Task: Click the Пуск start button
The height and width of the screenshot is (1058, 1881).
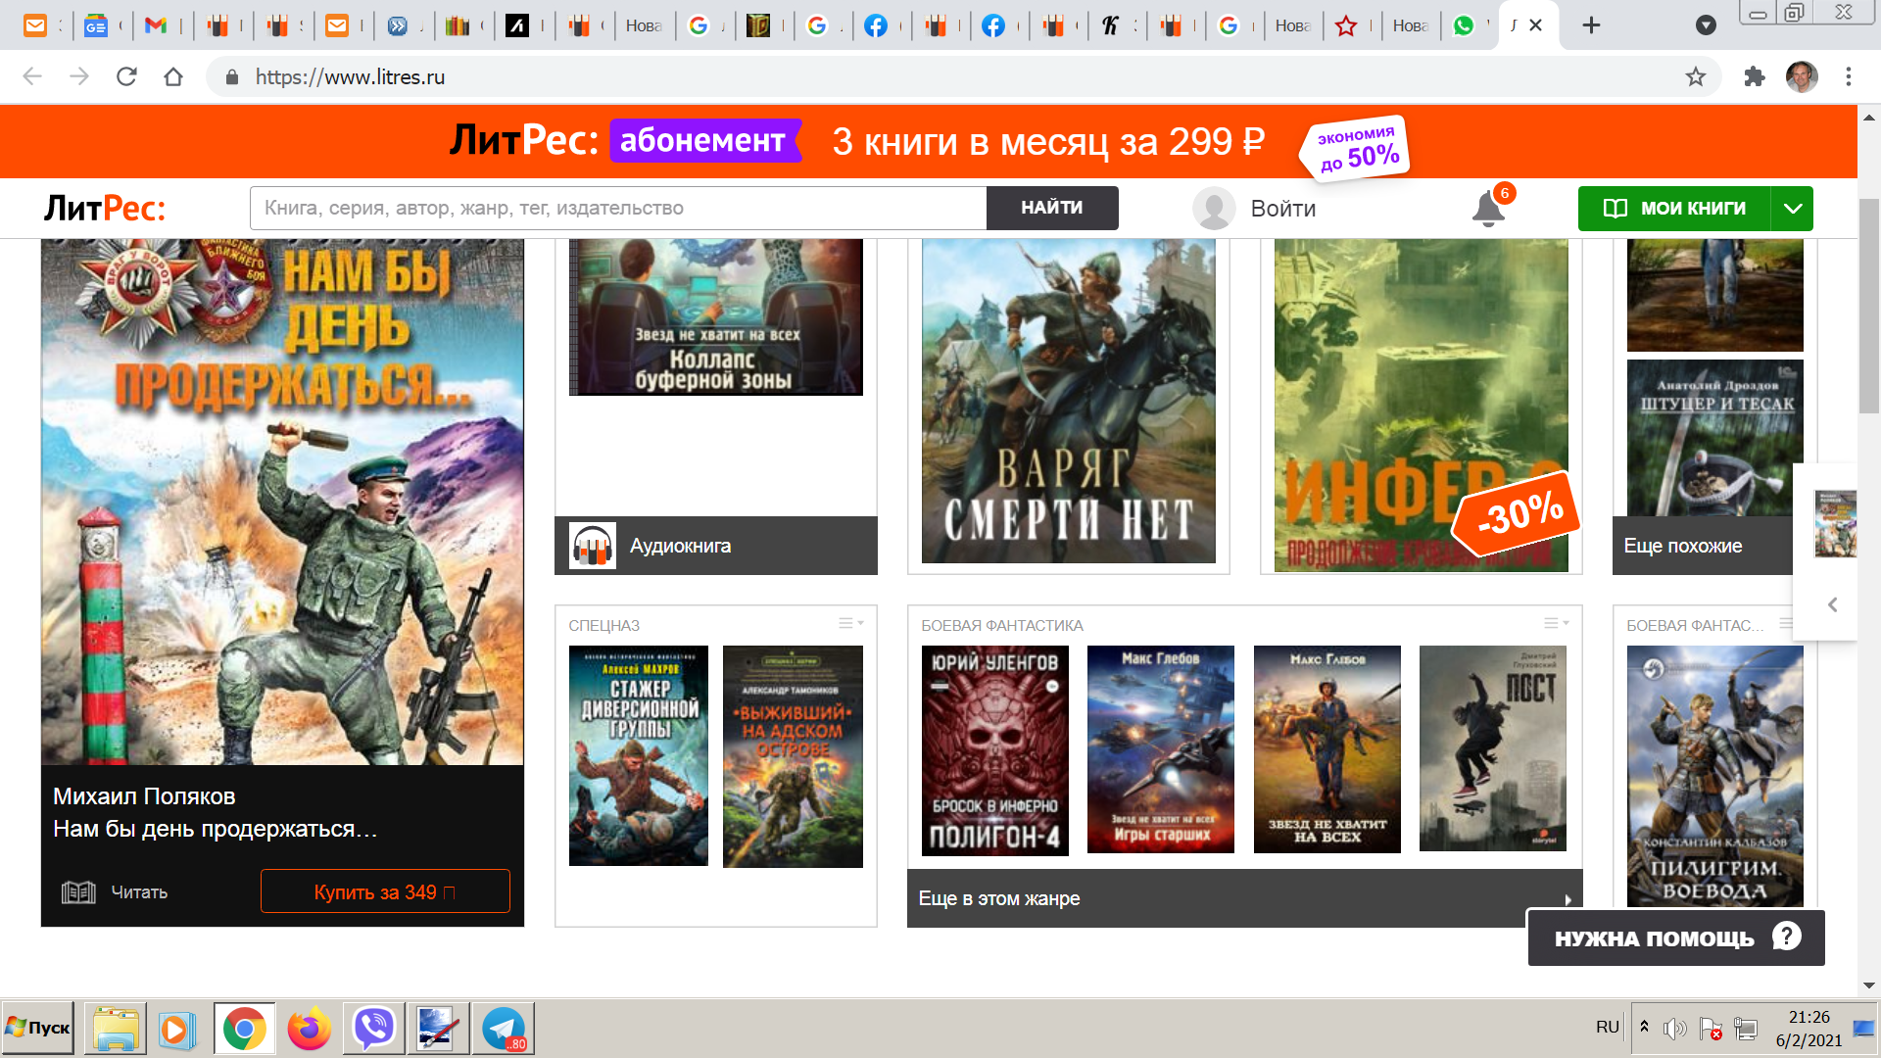Action: (x=38, y=1028)
